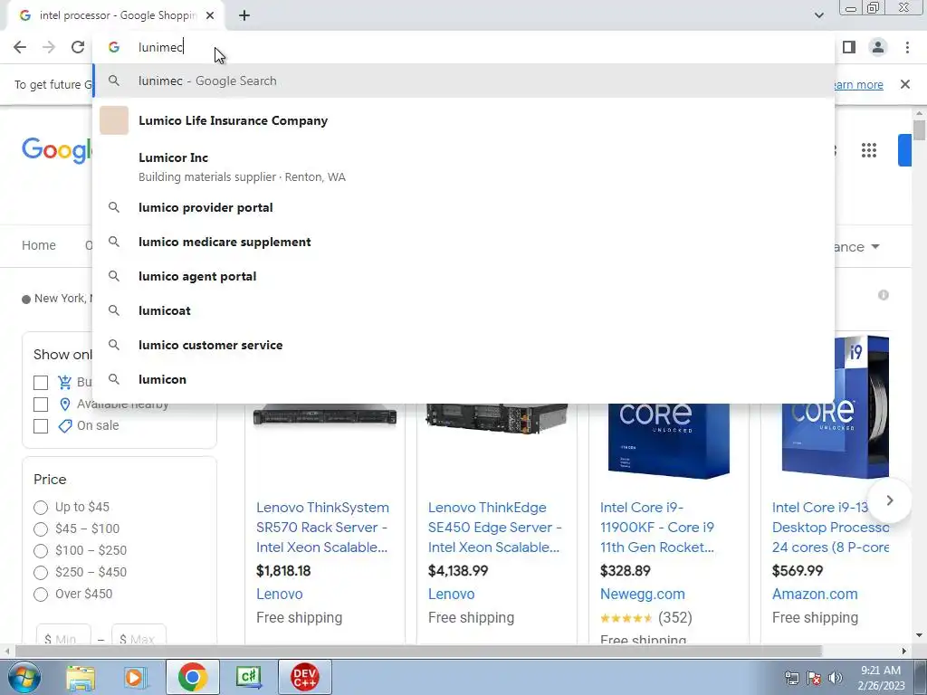Click the volume speaker tray icon

click(x=836, y=678)
